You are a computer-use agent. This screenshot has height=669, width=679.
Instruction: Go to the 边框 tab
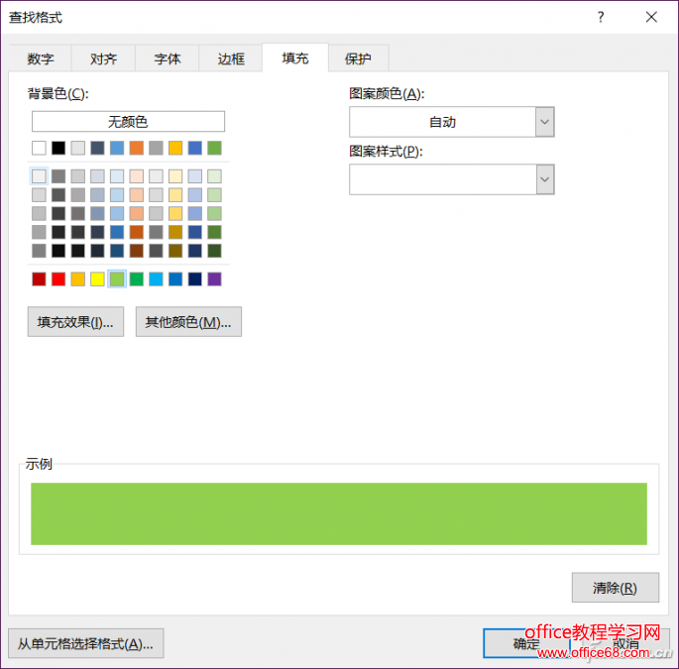pos(231,58)
